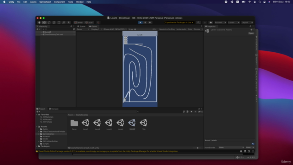
Task: Open the Assets menu
Action: pos(33,2)
